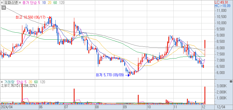Click the square marker before 거래량
Image resolution: width=233 pixels, height=110 pixels.
click(2, 82)
